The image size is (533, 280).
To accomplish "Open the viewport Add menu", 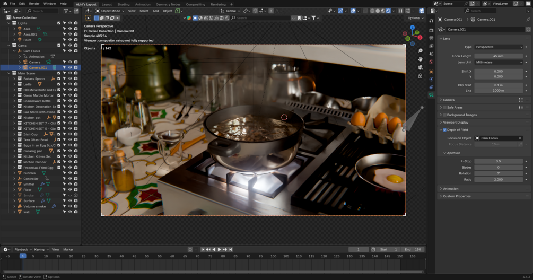I will tap(156, 11).
